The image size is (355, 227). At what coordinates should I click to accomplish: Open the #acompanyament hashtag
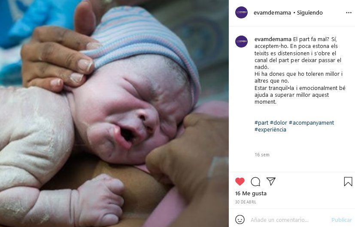(311, 122)
